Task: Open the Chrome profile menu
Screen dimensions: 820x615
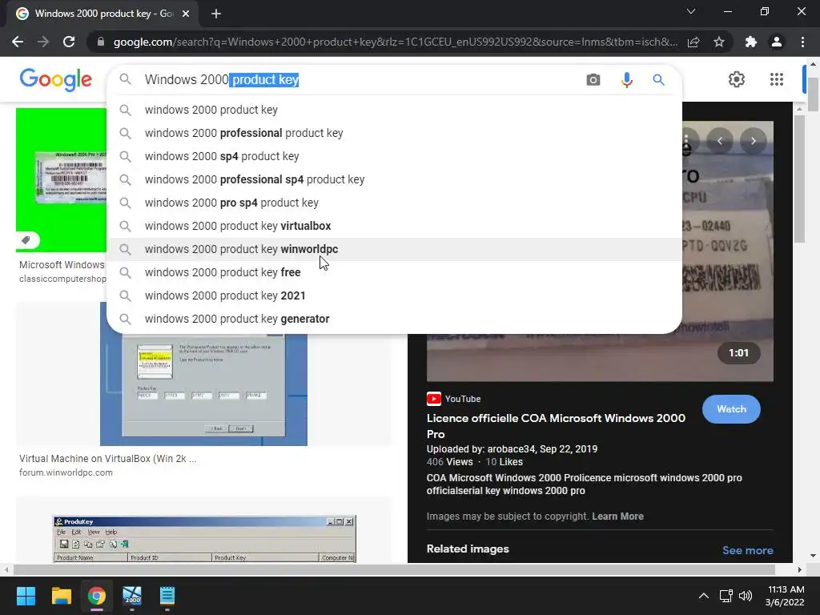Action: pos(777,42)
